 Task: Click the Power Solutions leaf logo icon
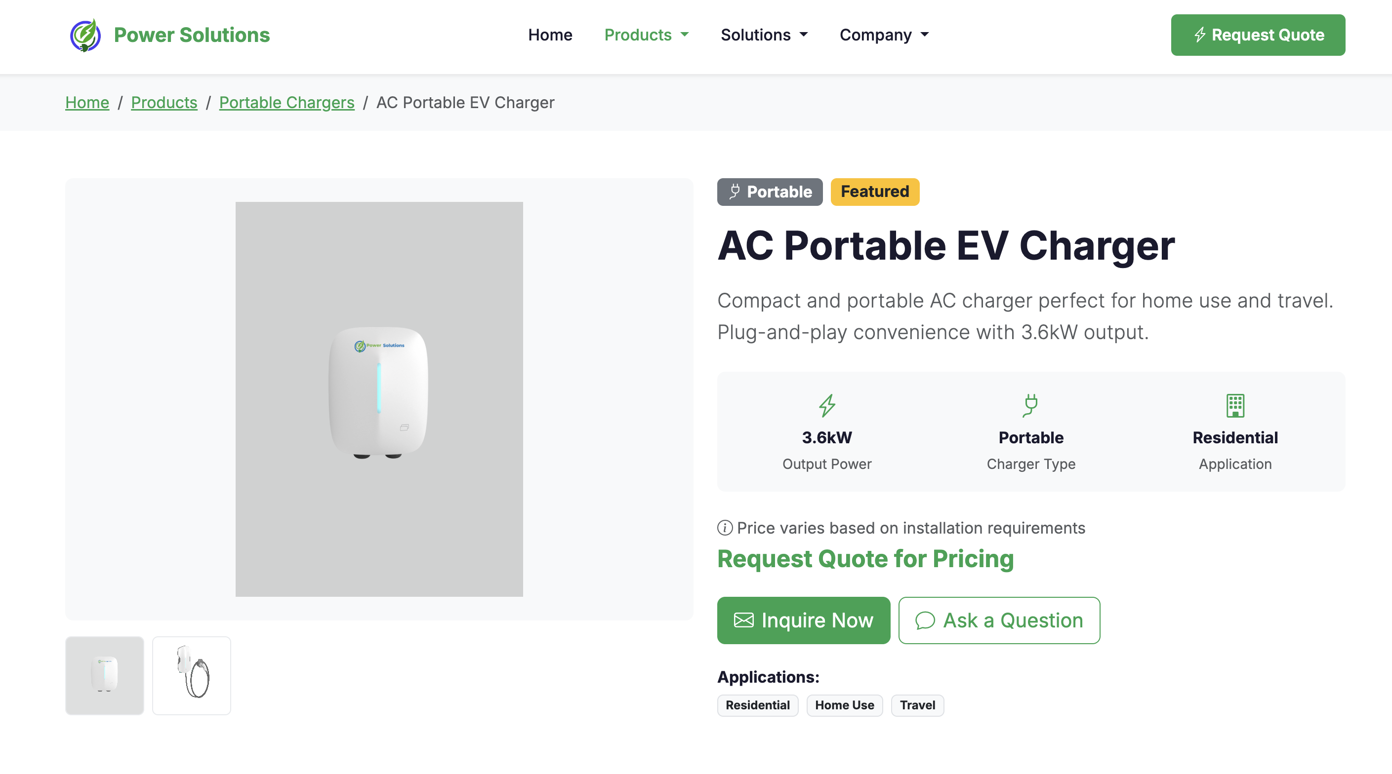(x=85, y=35)
